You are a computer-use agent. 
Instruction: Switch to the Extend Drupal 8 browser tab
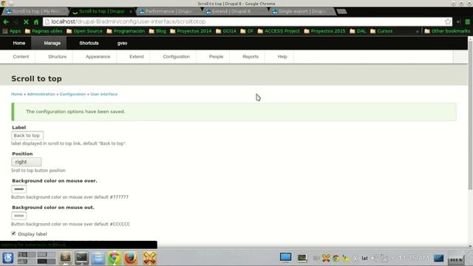click(231, 12)
